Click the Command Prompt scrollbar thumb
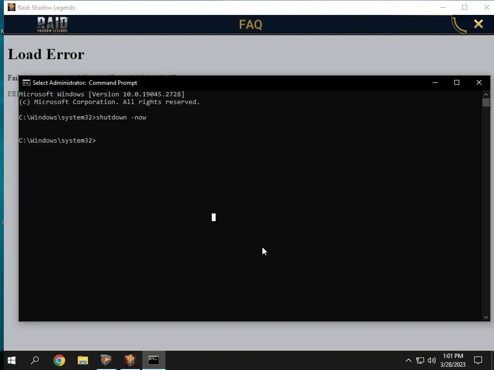The width and height of the screenshot is (494, 370). pyautogui.click(x=486, y=103)
